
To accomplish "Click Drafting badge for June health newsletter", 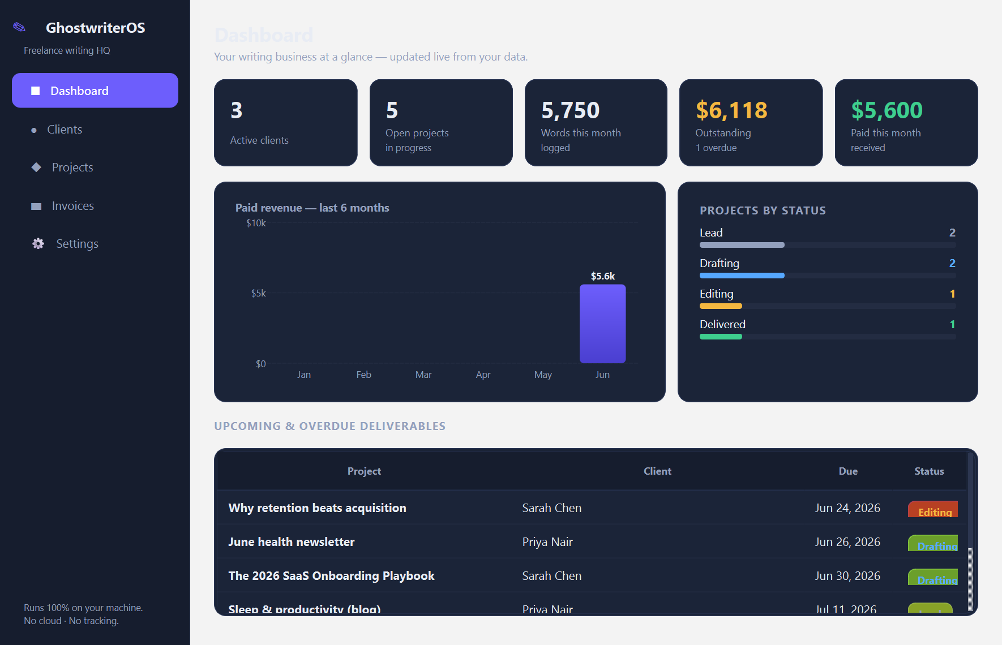I will 933,543.
